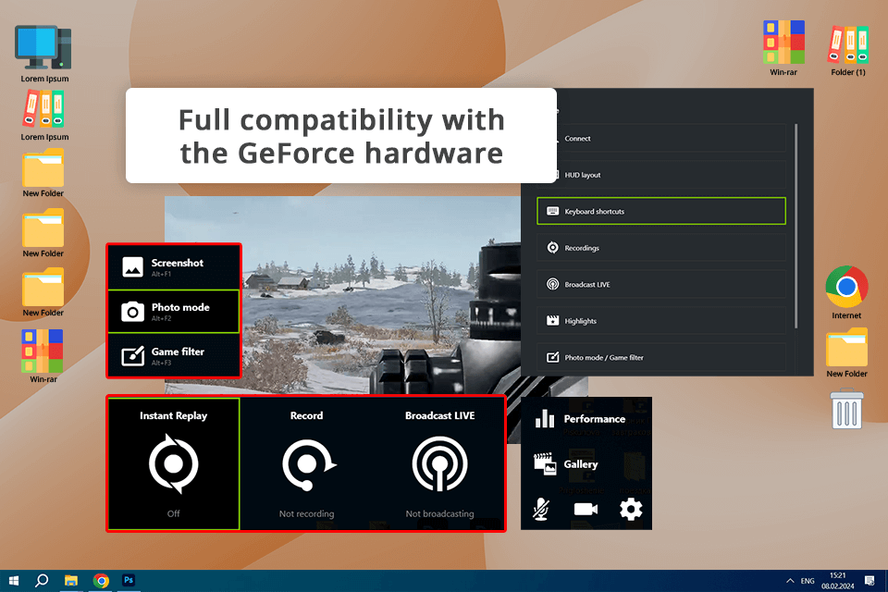Open Recordings settings entry
This screenshot has width=888, height=592.
click(x=660, y=248)
